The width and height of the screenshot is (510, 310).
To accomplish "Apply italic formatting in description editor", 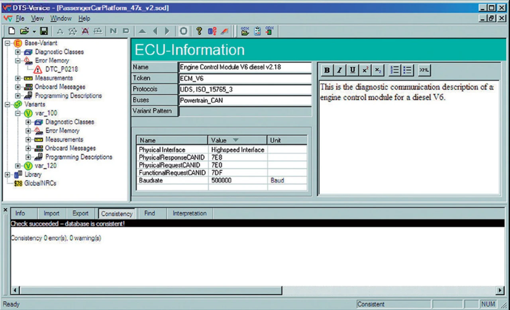I will [339, 70].
